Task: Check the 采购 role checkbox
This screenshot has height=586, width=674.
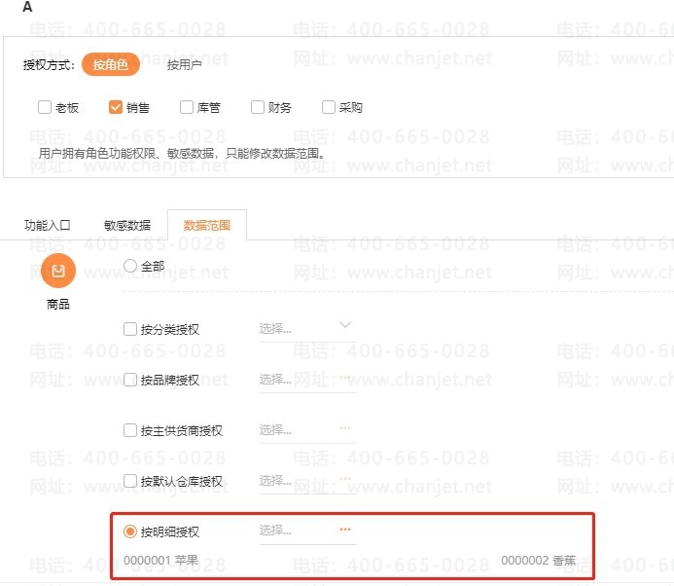Action: coord(329,107)
